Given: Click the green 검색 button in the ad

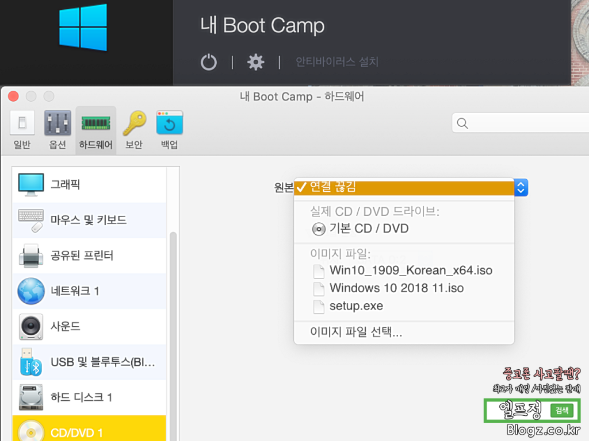Looking at the screenshot, I should 561,411.
